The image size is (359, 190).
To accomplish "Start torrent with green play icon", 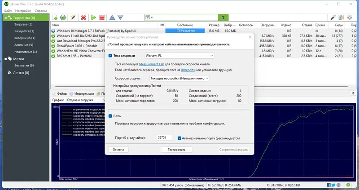I will point(93,18).
